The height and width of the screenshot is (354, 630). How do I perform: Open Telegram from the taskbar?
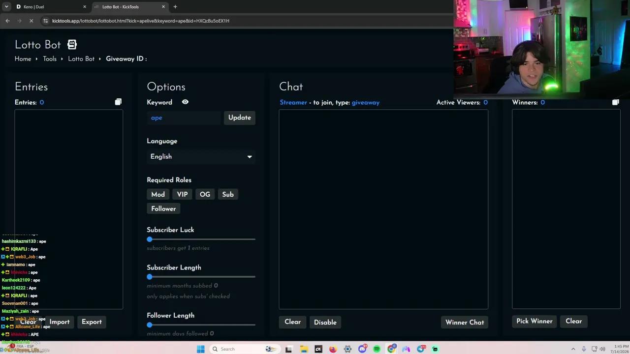[421, 349]
